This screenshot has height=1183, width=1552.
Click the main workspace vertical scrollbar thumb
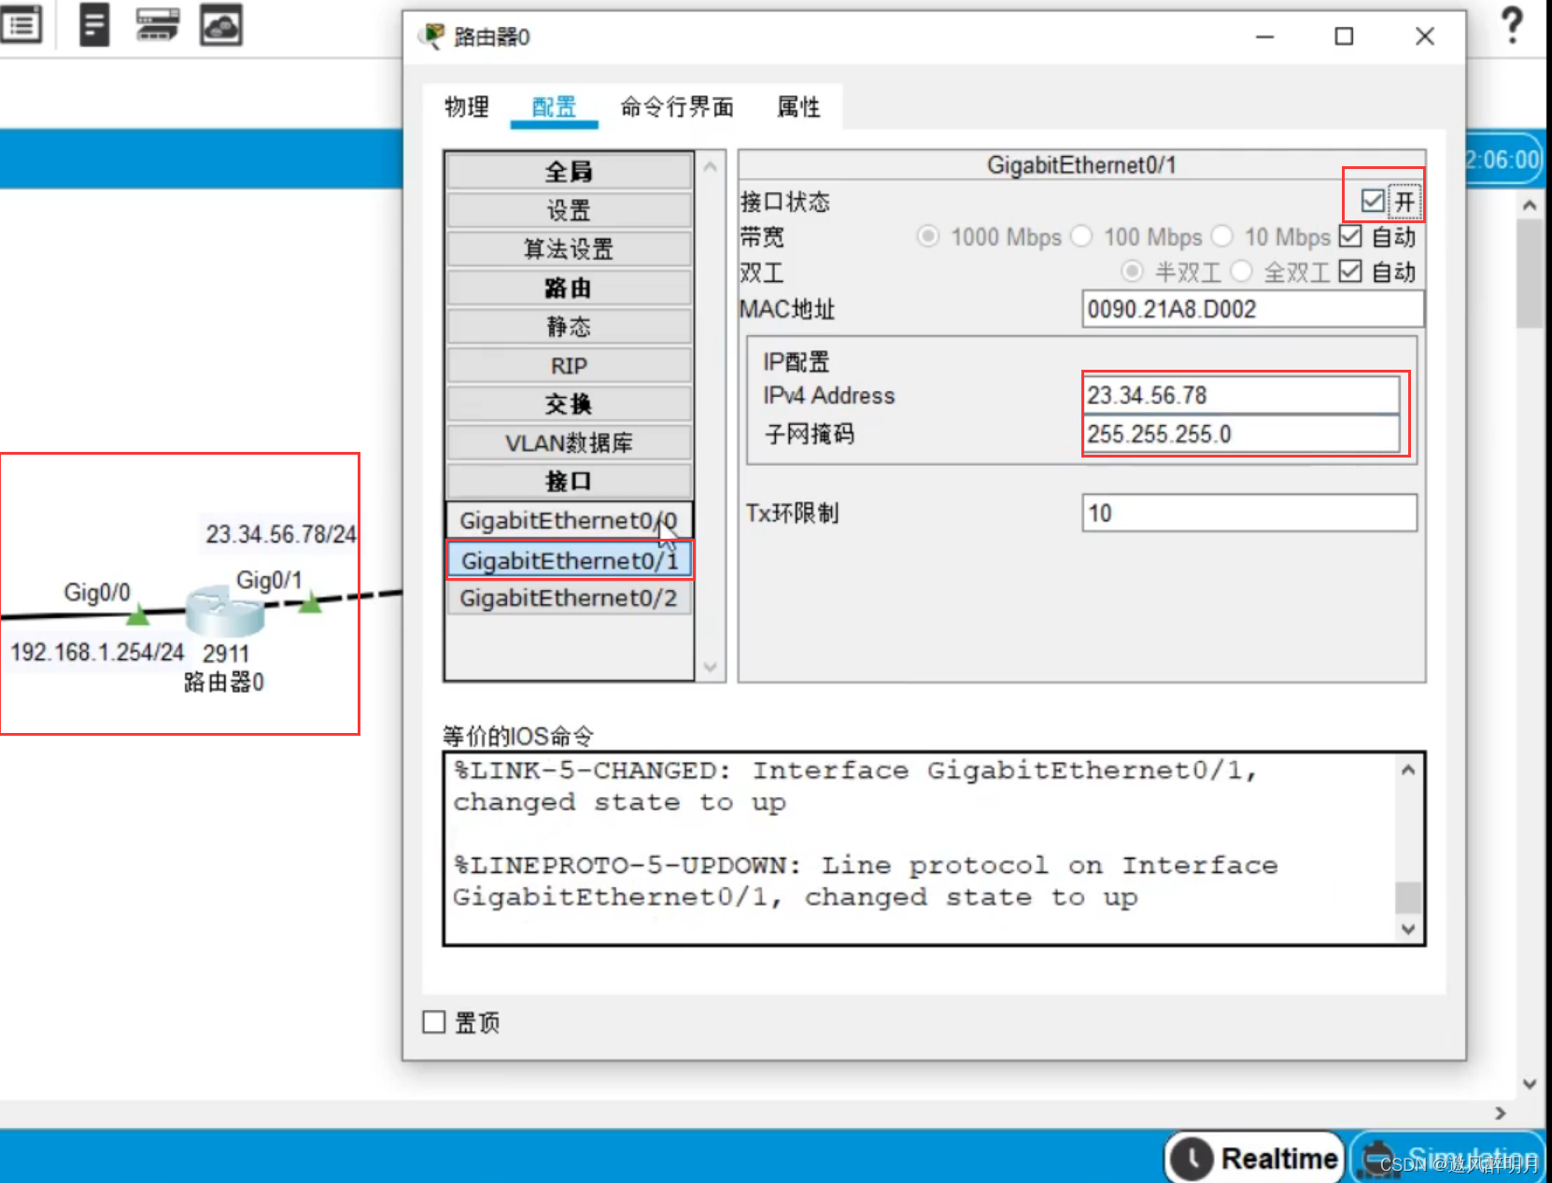point(1529,274)
